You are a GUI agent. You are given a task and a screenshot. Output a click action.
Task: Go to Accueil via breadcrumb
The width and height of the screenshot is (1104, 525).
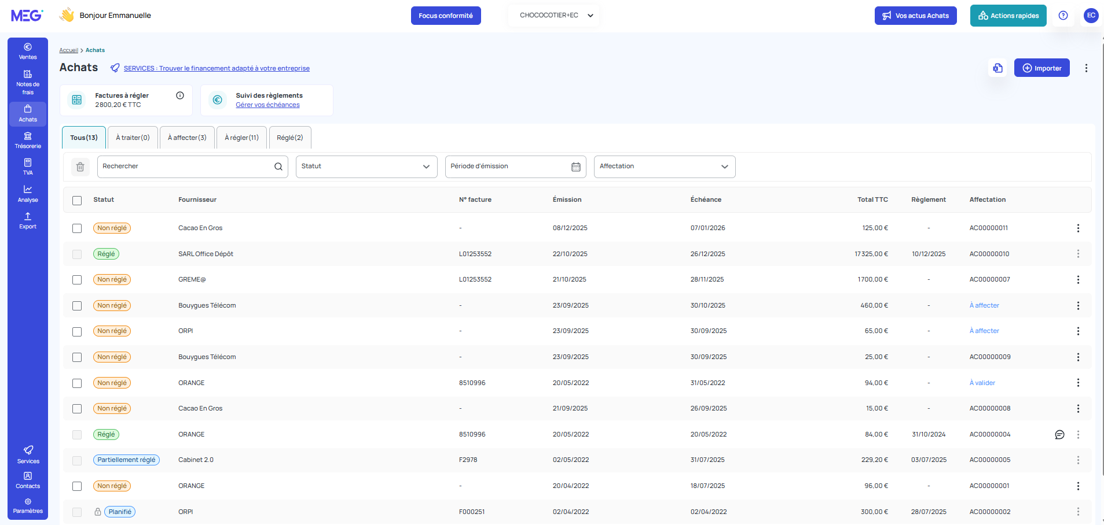click(68, 50)
